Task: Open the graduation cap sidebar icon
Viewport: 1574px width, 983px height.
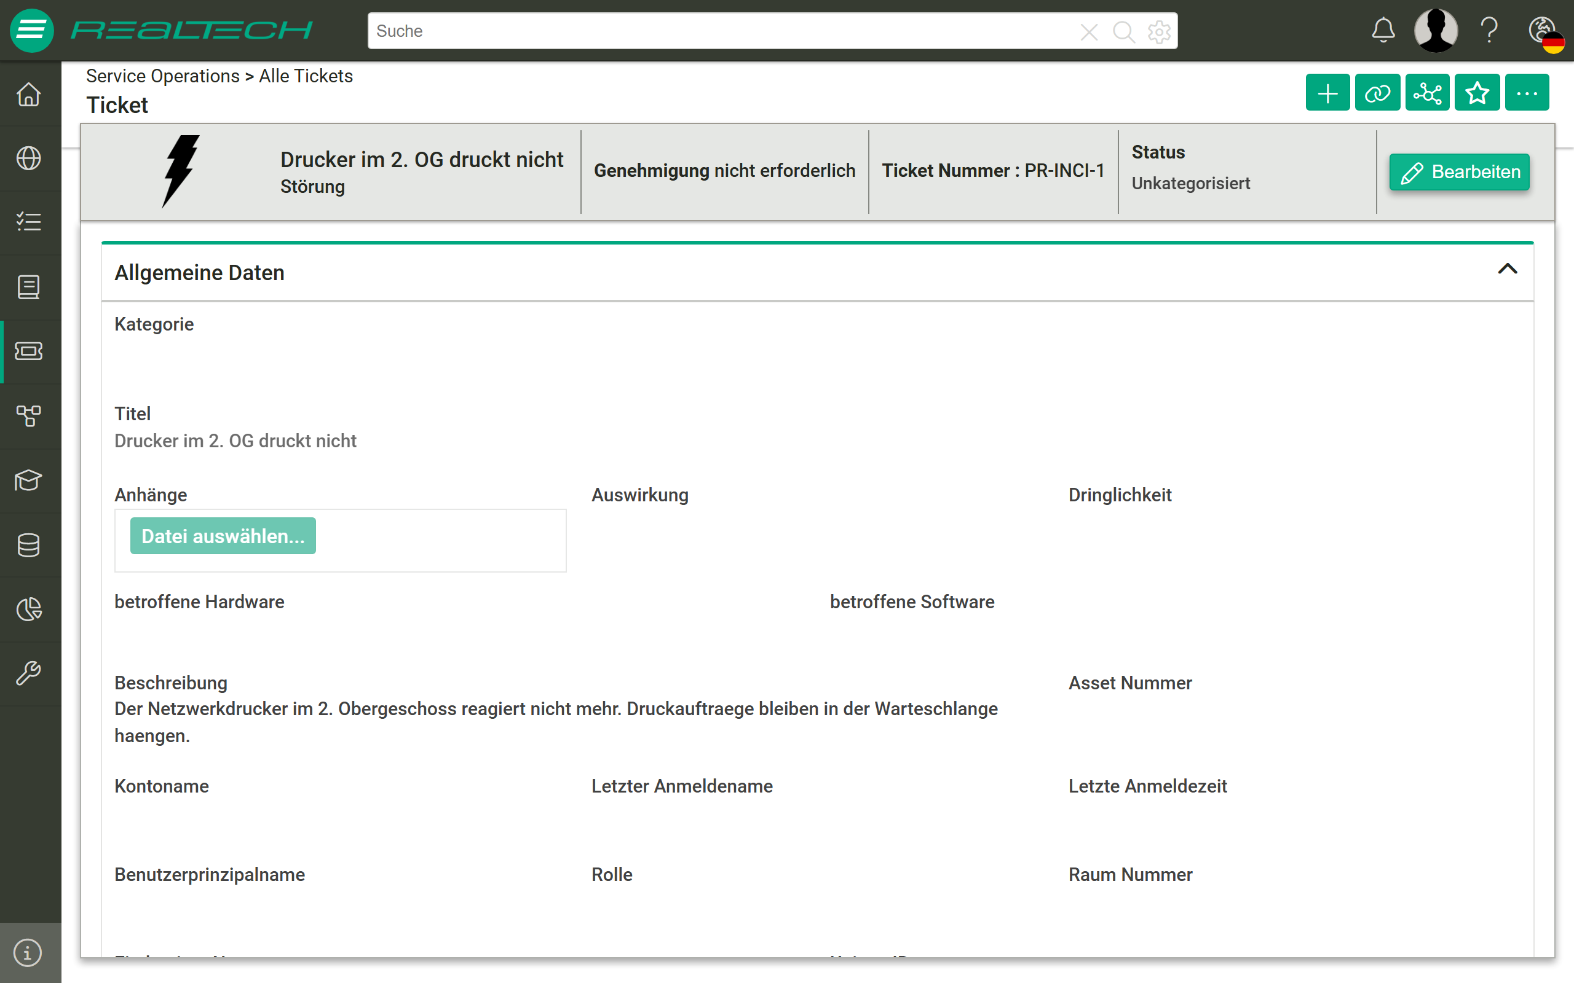Action: coord(29,480)
